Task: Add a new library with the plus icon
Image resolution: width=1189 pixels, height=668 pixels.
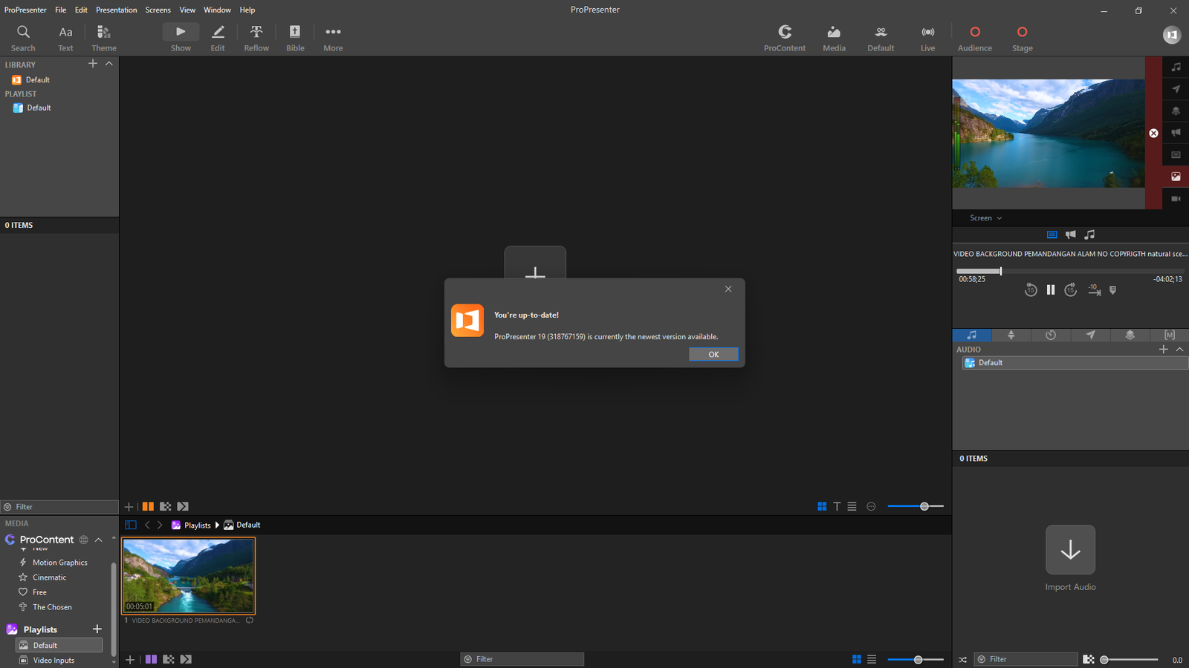Action: (93, 64)
